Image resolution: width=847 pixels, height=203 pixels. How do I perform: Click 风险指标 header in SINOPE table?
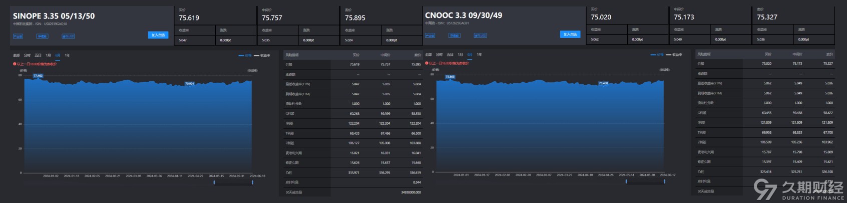coord(292,55)
